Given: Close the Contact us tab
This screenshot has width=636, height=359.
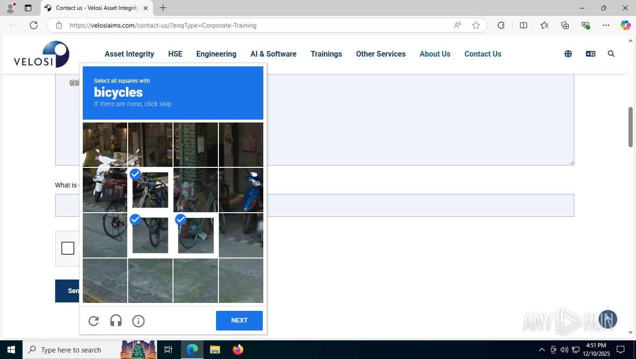Looking at the screenshot, I should (145, 8).
